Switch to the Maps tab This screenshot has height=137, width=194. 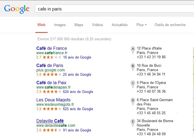click(79, 25)
